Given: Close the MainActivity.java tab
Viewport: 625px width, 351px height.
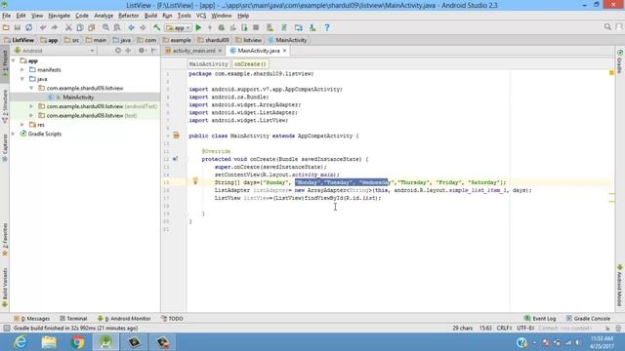Looking at the screenshot, I should pyautogui.click(x=284, y=51).
